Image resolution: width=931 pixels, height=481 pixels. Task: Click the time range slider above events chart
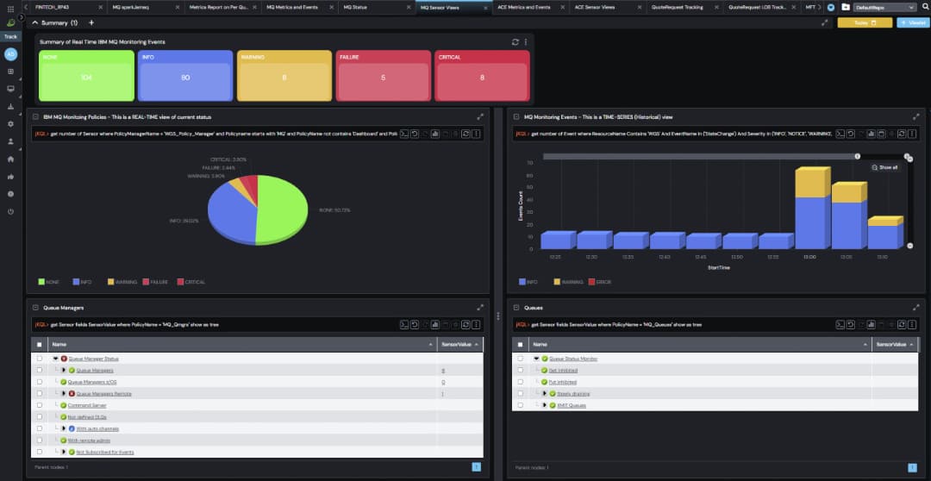(x=700, y=156)
